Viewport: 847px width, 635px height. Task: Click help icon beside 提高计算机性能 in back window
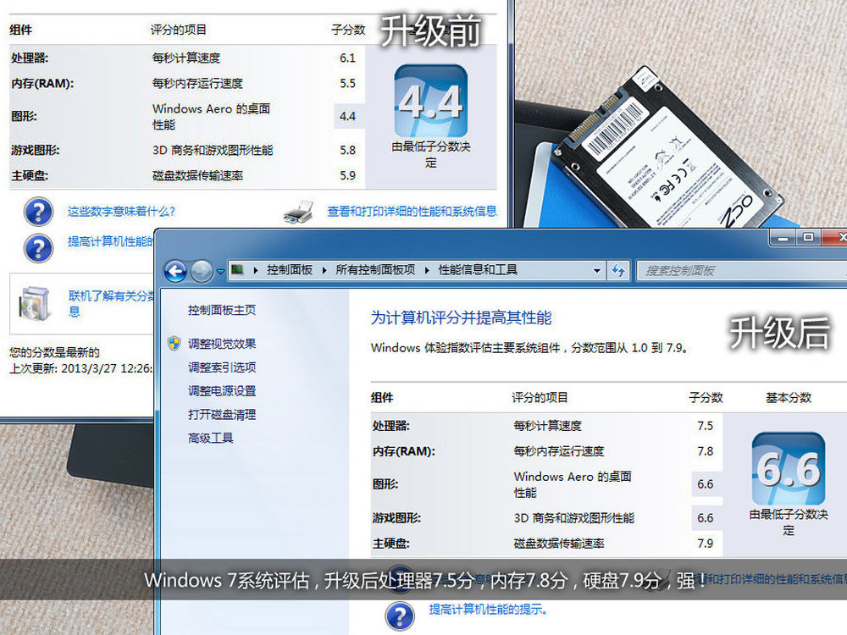point(38,248)
